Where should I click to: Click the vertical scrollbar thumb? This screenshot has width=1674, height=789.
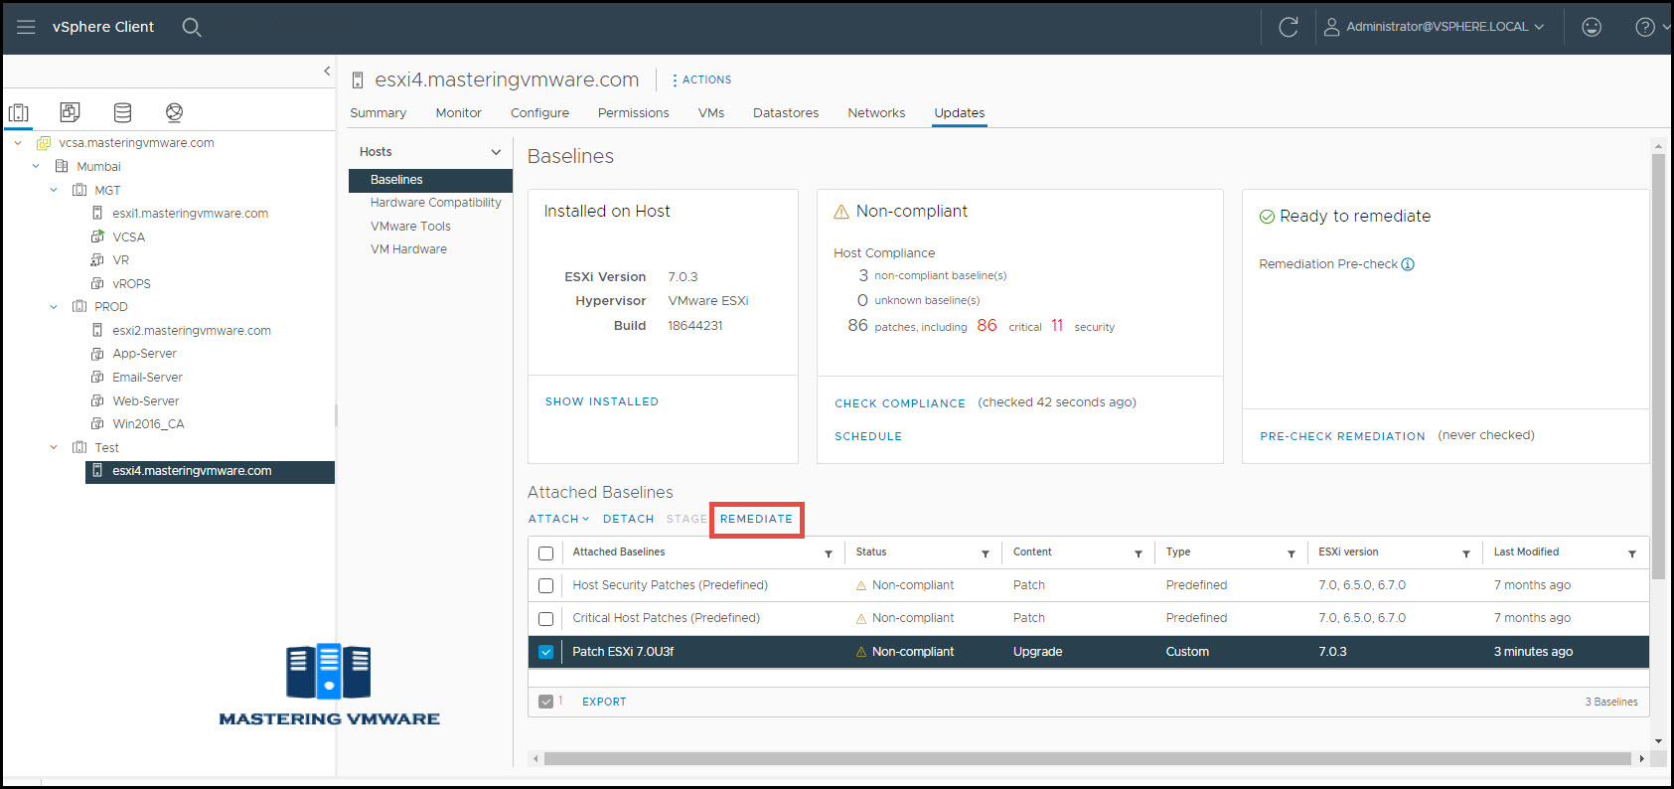pos(1658,366)
